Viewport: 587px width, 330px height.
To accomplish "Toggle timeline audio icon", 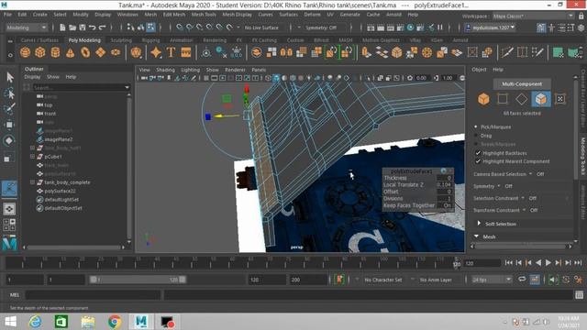I will [x=553, y=280].
